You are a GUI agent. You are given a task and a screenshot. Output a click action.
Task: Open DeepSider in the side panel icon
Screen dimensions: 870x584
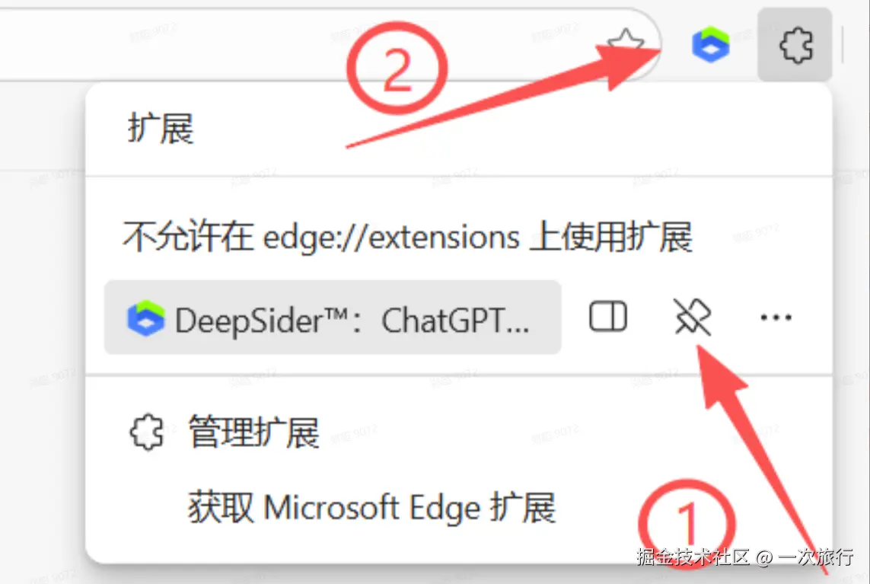[x=608, y=317]
